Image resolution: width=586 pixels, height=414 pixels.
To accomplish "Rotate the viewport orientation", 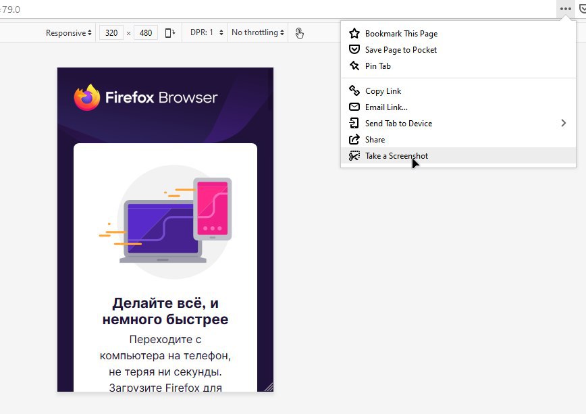I will [170, 33].
